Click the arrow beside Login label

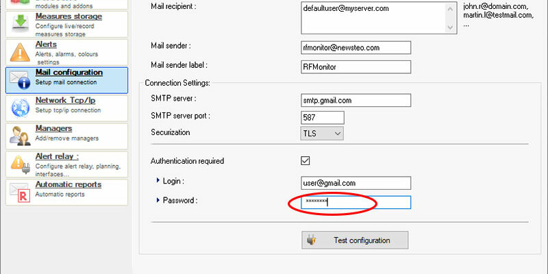(x=158, y=181)
